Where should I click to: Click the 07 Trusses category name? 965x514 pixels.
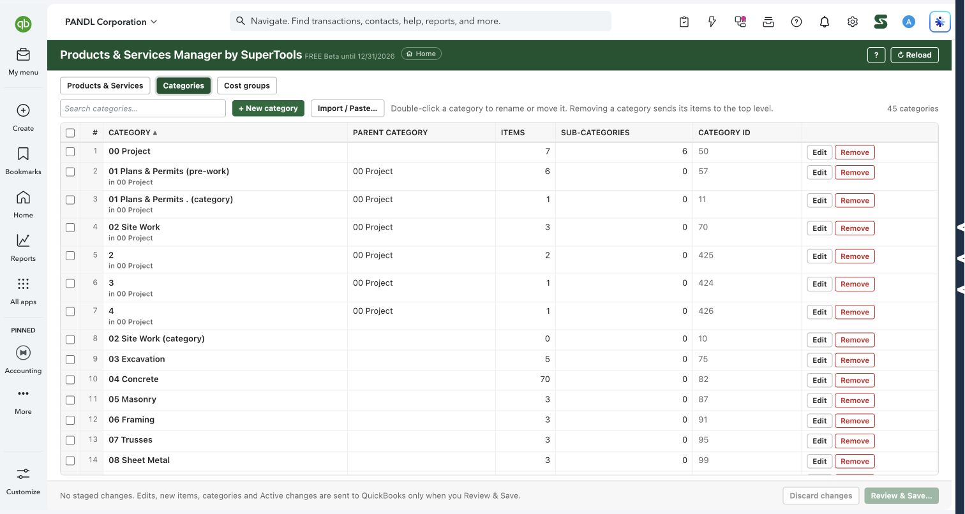[x=130, y=440]
